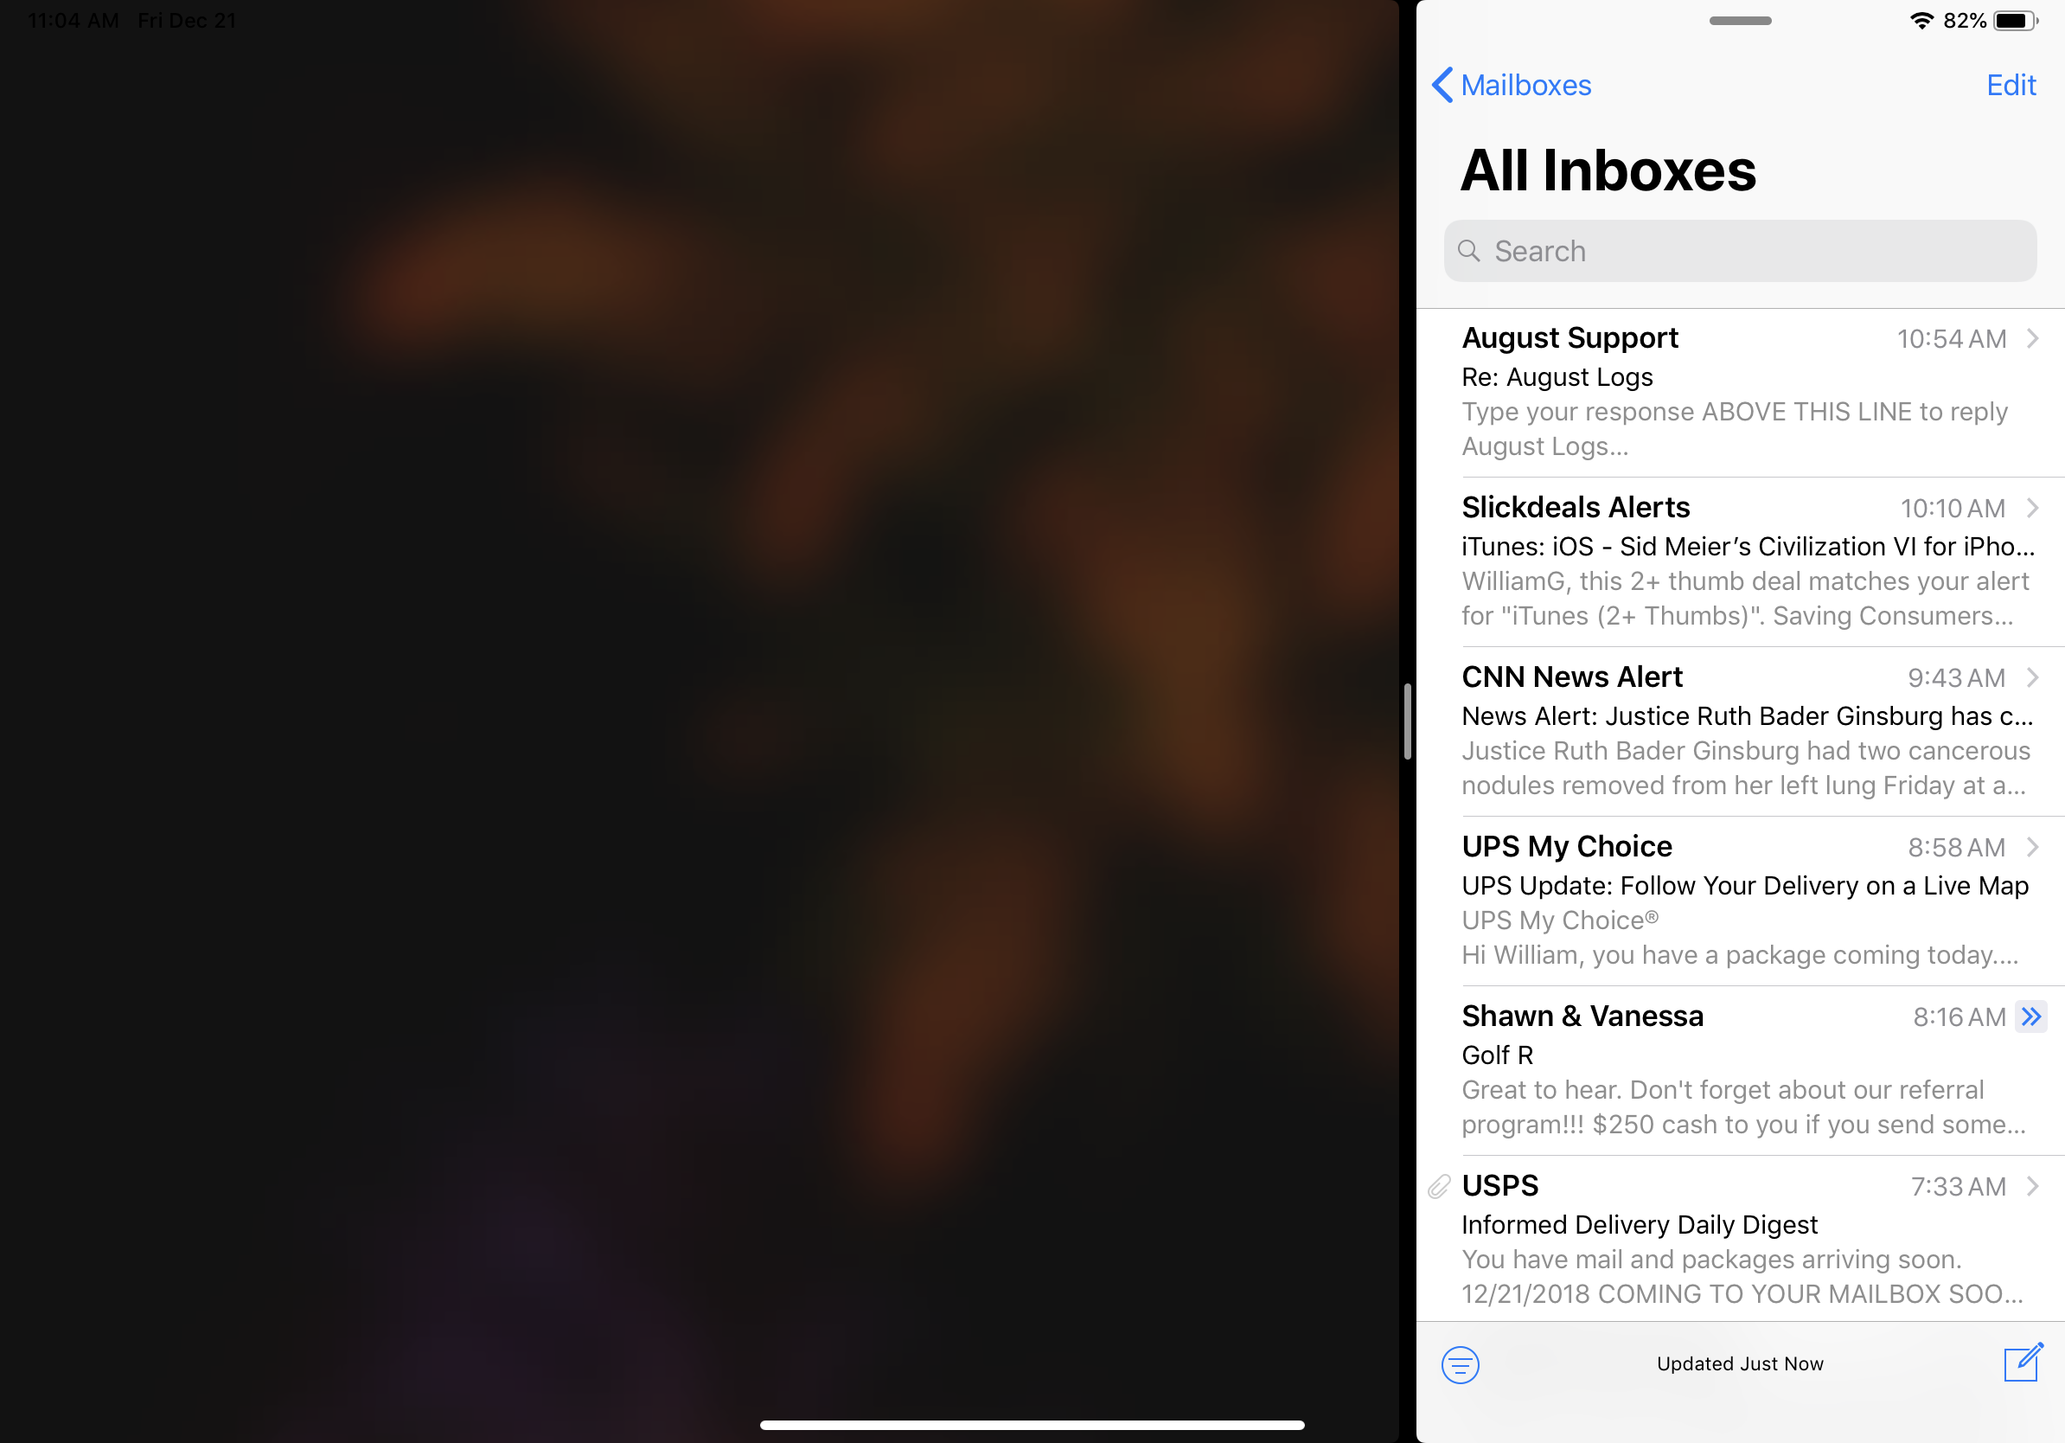Open the USPS Informed Delivery email
The height and width of the screenshot is (1443, 2065).
click(x=1739, y=1240)
